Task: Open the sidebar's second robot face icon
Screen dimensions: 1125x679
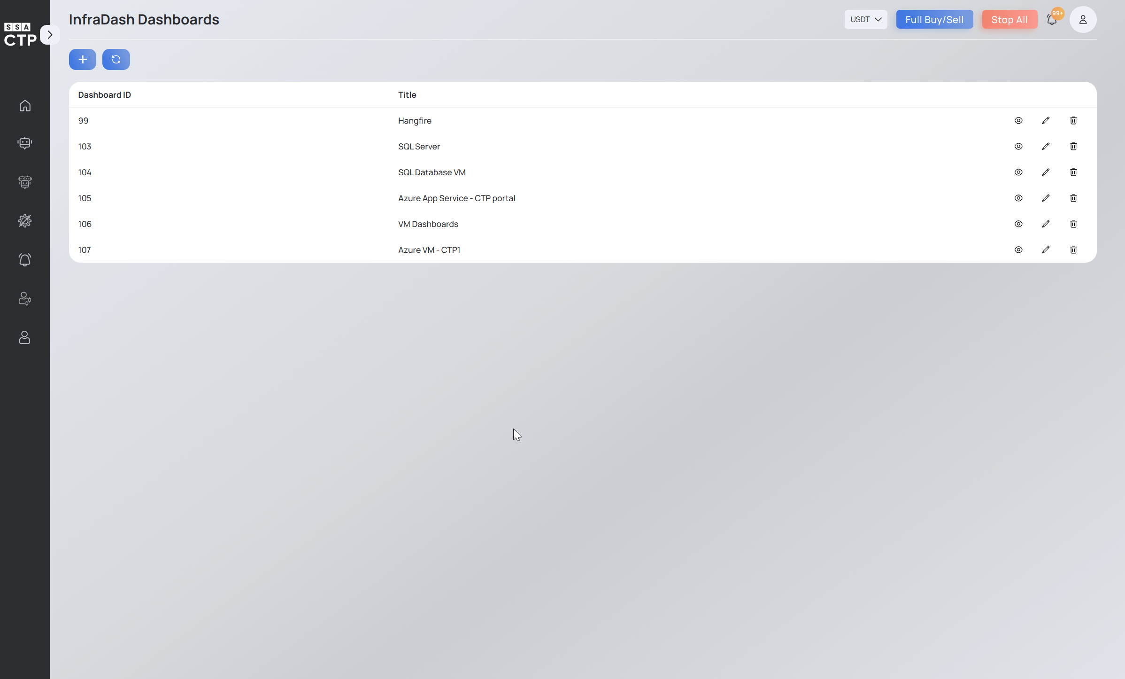Action: coord(25,182)
